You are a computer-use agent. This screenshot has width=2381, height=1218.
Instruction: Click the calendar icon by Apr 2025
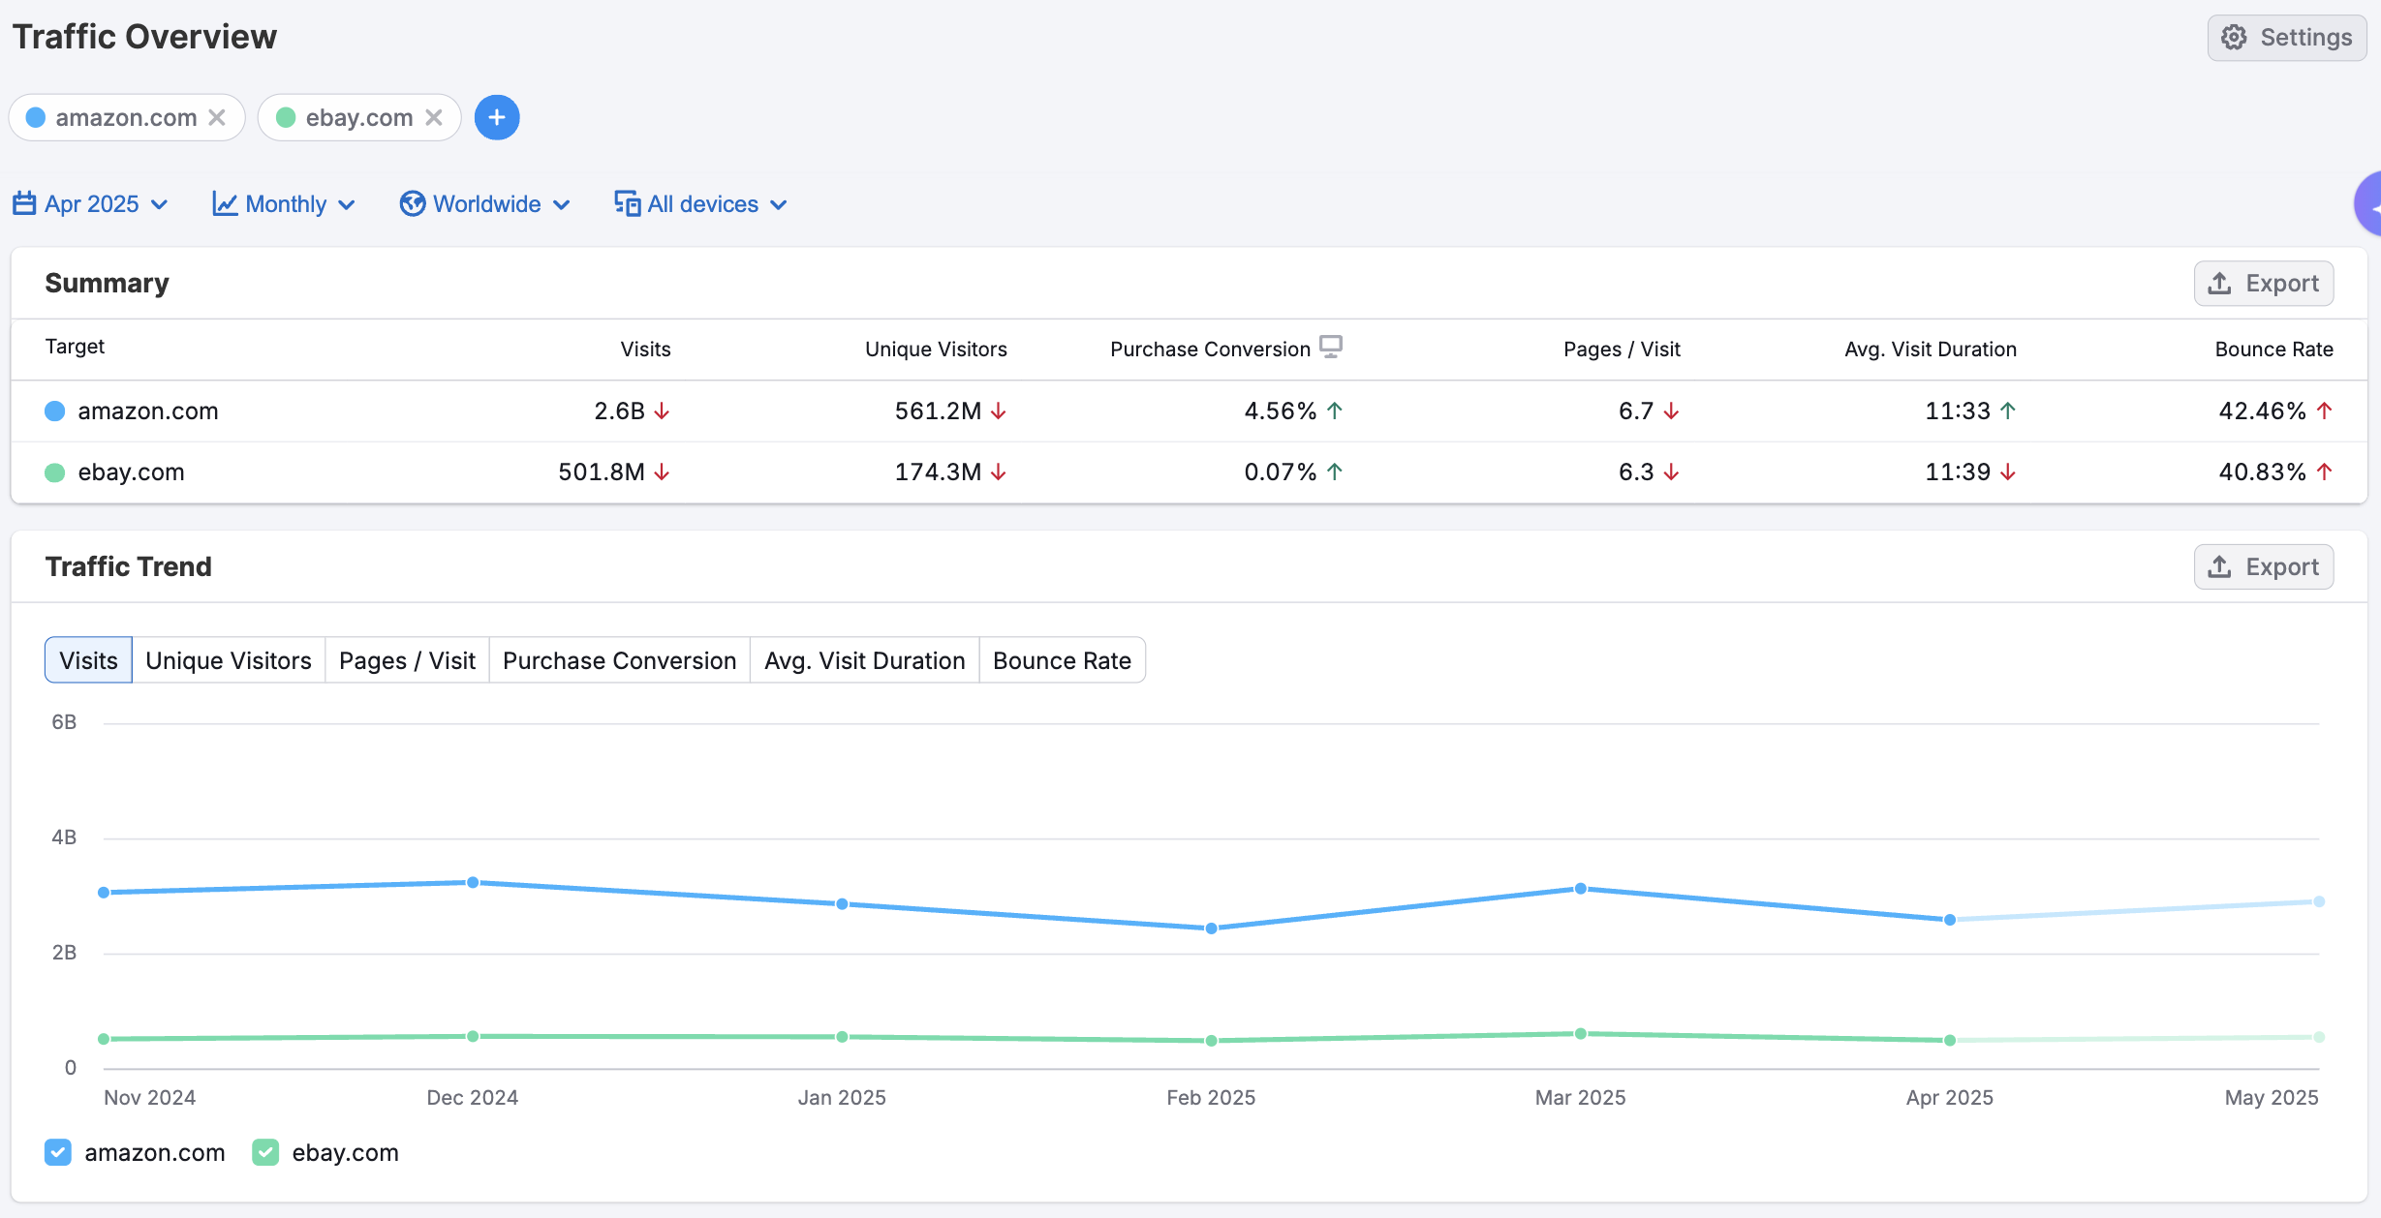24,203
